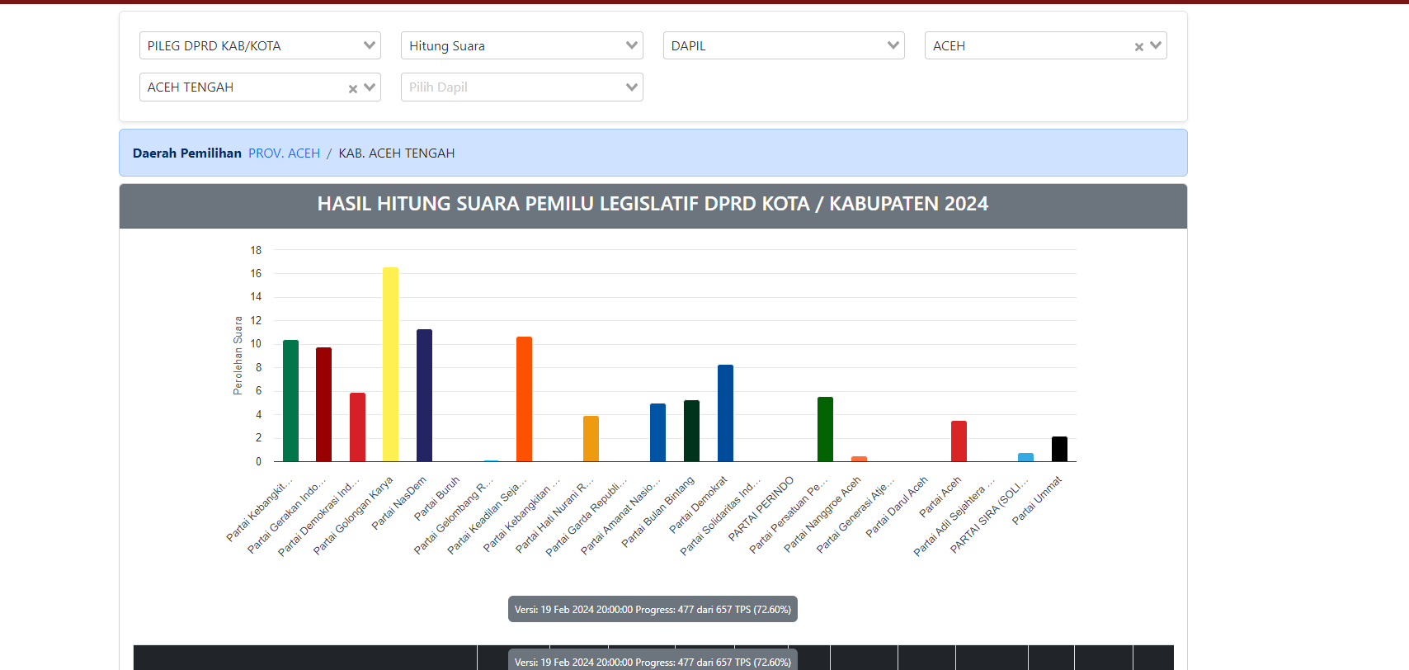This screenshot has height=670, width=1409.
Task: Click the chevron arrow of the ACEH dropdown
Action: 1156,46
